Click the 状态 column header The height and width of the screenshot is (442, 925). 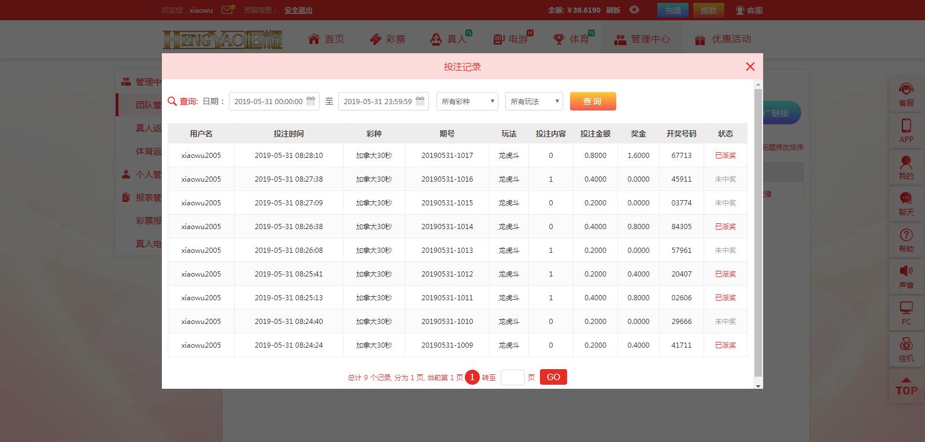coord(726,134)
